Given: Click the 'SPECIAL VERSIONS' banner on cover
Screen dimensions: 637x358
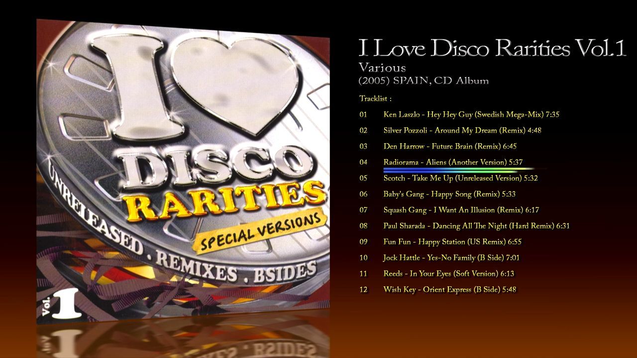Looking at the screenshot, I should (x=261, y=231).
